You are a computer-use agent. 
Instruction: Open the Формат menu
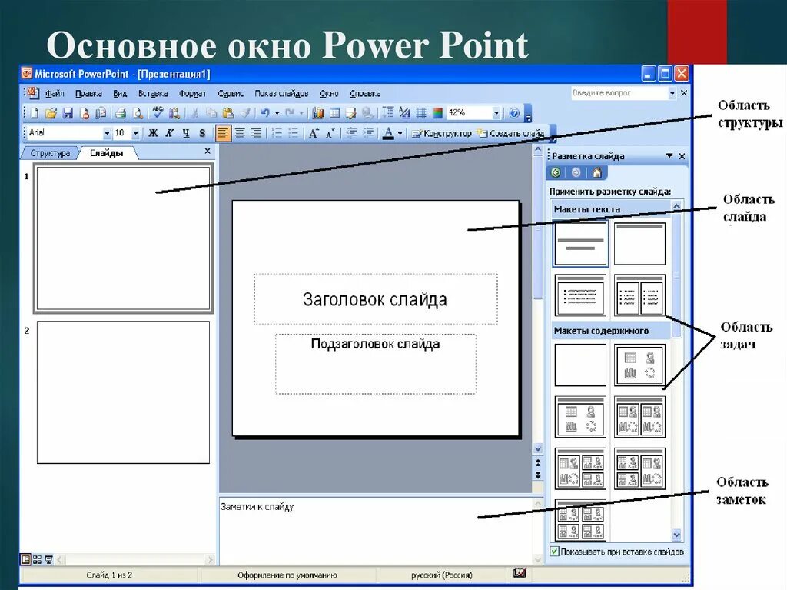[x=193, y=94]
